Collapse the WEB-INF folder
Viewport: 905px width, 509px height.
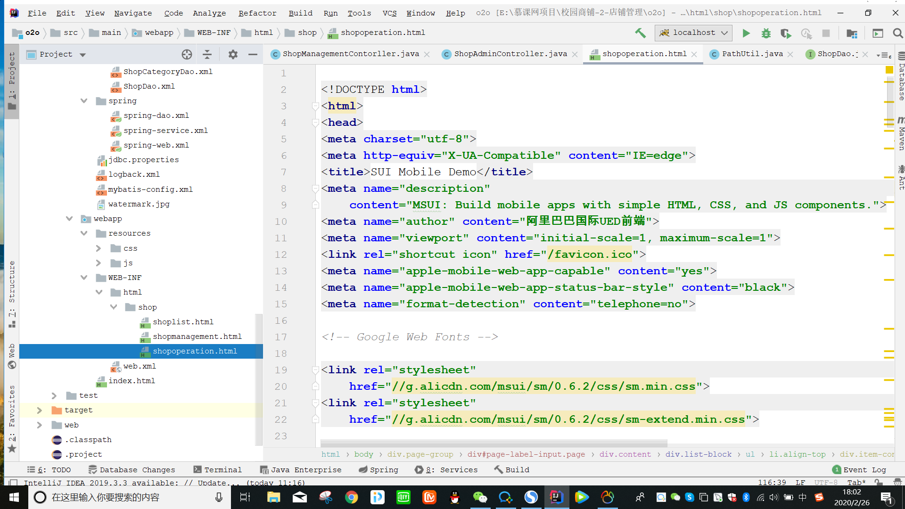point(84,278)
